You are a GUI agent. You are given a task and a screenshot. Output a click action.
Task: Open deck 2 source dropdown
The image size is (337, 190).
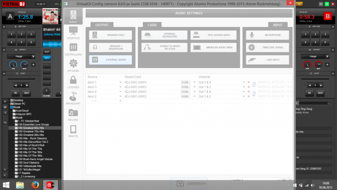point(120,97)
